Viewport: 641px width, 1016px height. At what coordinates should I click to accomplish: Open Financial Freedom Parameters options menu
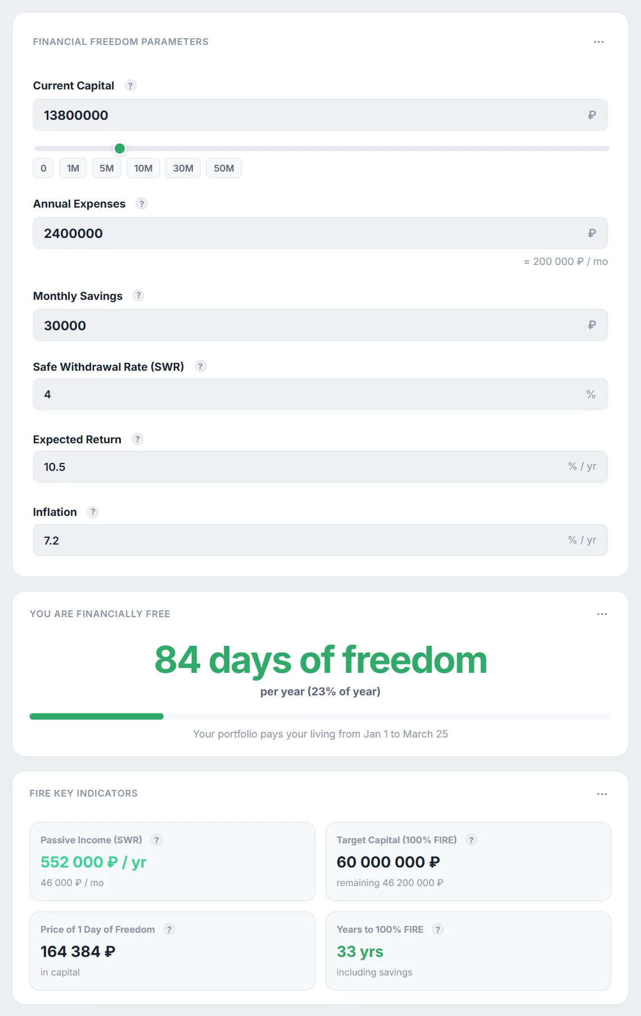598,42
